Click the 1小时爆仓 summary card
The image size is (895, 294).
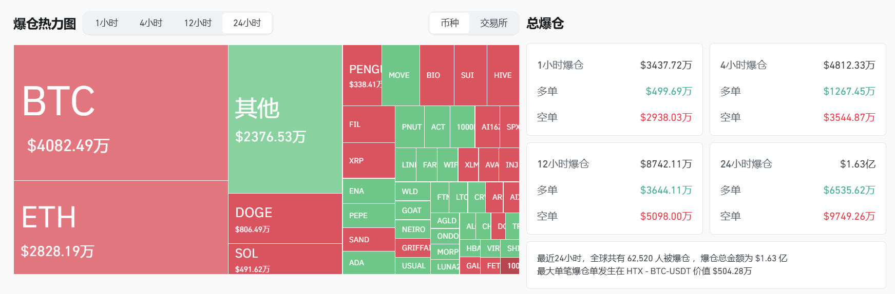point(614,90)
